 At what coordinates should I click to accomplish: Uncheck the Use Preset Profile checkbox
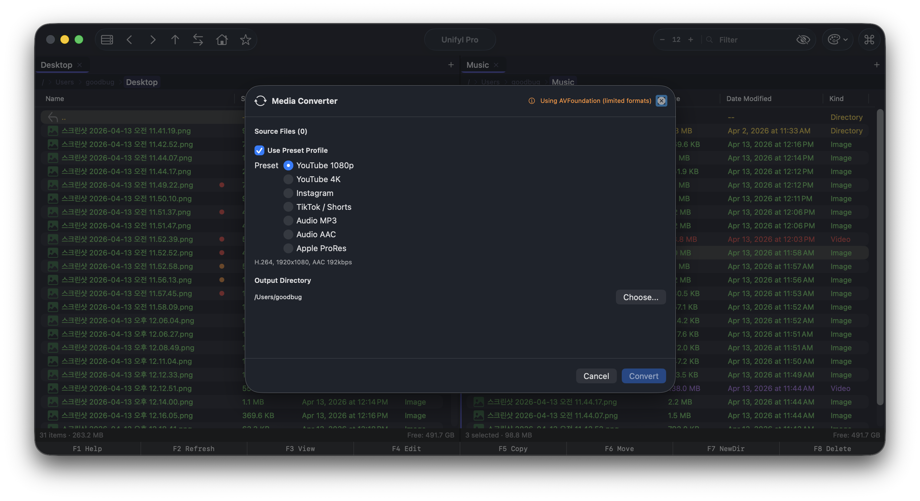click(259, 150)
